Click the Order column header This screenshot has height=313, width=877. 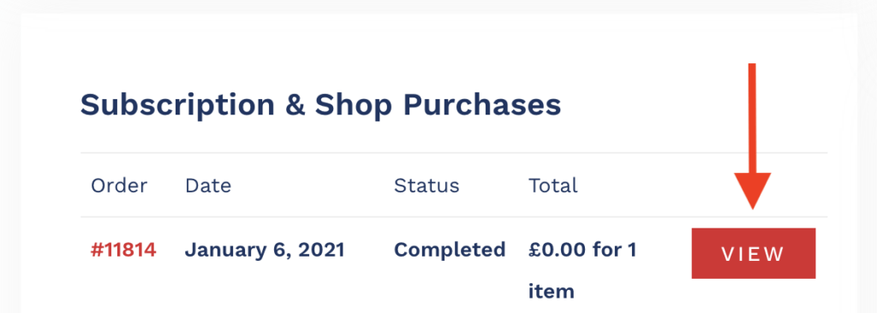coord(119,185)
